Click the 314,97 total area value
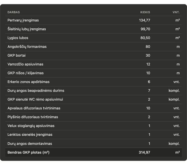 144,152
